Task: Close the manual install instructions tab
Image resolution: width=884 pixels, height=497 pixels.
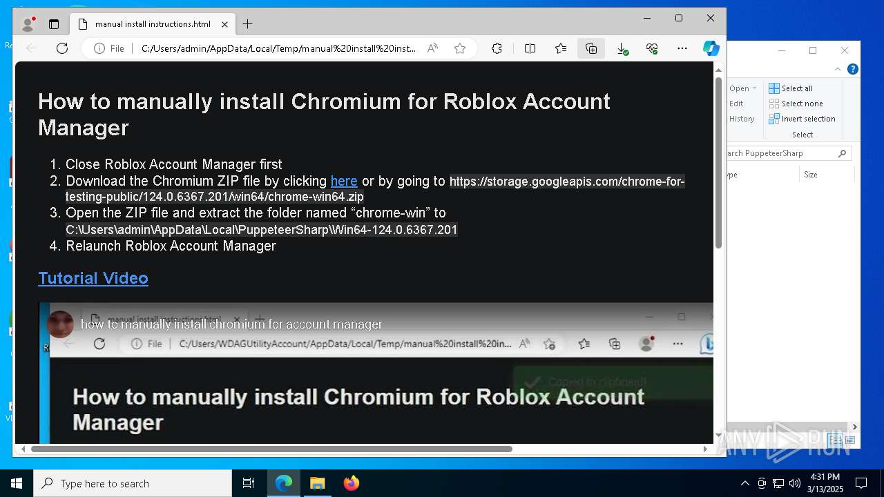Action: pos(224,24)
